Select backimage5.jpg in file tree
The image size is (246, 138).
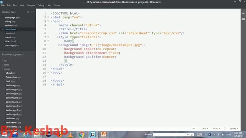pos(14,102)
